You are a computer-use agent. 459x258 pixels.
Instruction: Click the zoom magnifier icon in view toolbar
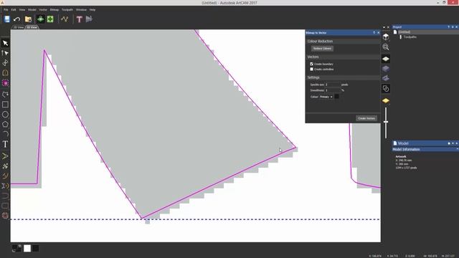(x=386, y=47)
